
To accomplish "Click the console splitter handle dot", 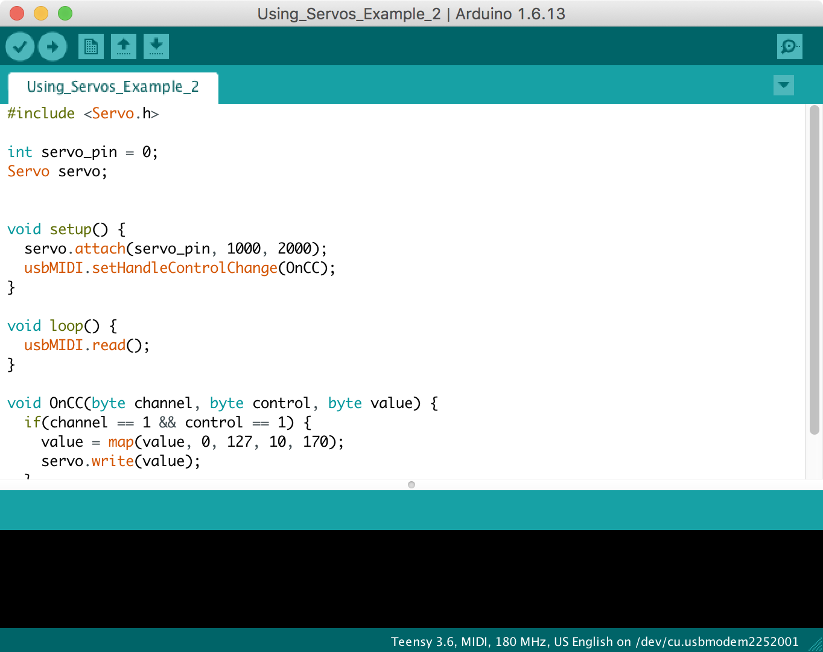I will tap(411, 485).
